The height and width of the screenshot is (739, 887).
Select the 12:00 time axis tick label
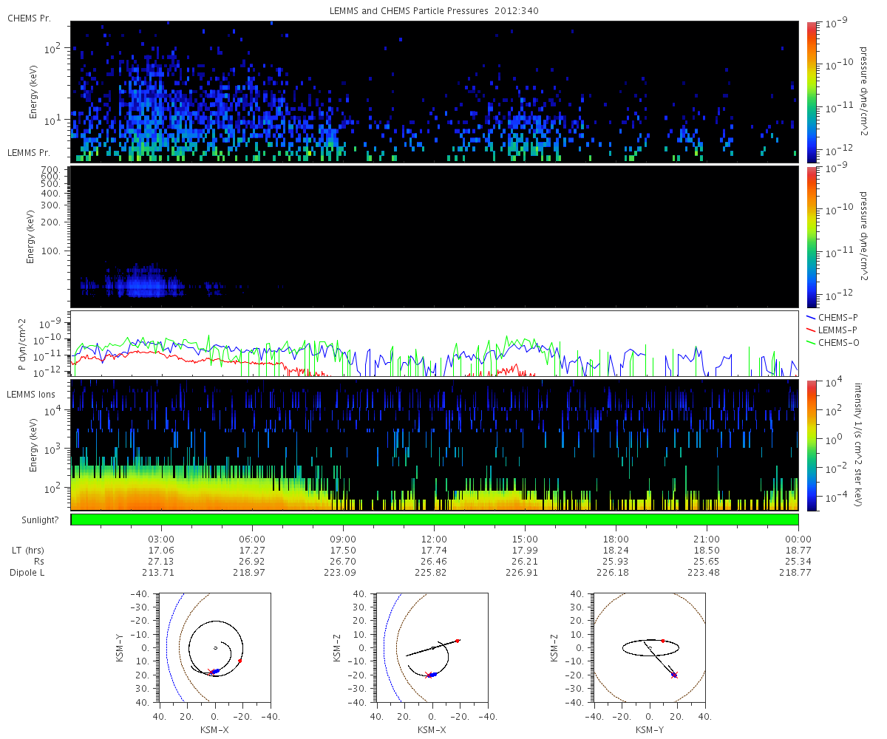coord(434,539)
